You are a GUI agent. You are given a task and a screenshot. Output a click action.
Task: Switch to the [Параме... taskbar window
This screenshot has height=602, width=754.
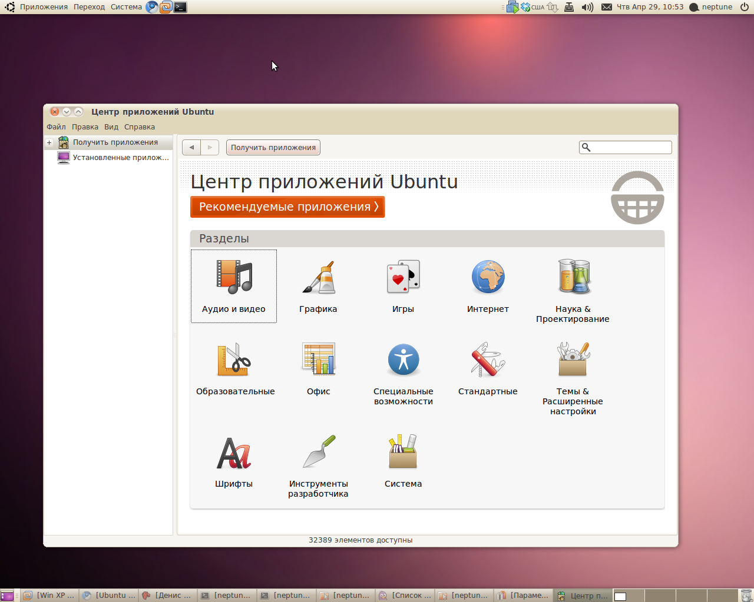point(524,596)
